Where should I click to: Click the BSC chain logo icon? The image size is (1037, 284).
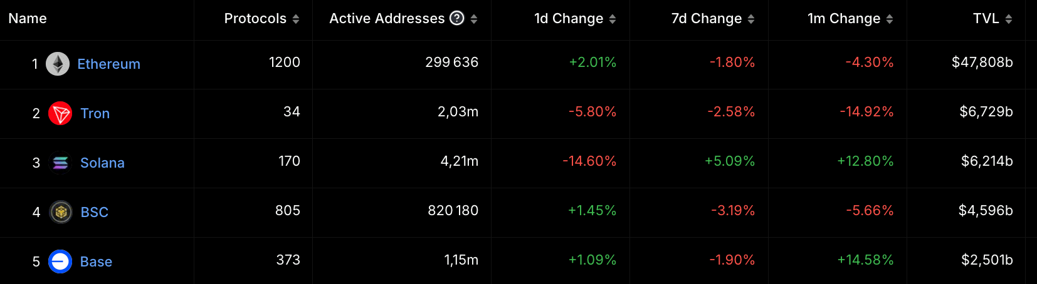(61, 212)
